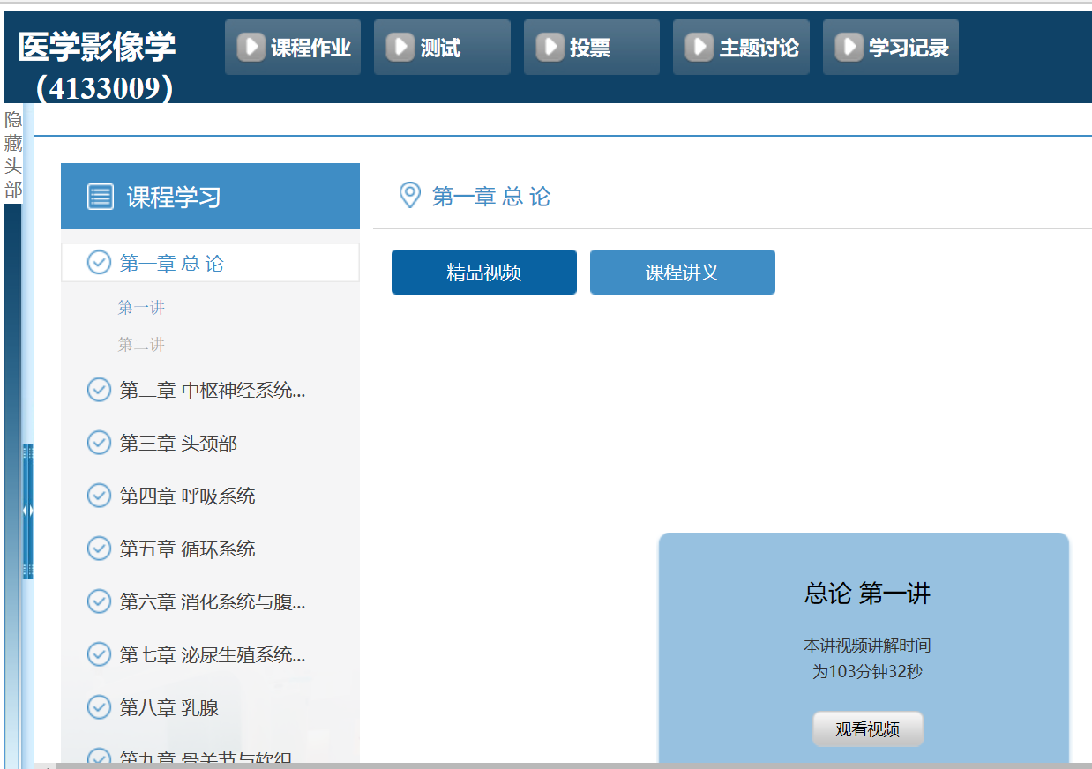Click play icon beside 投票
Screen dimensions: 1092x769
click(x=550, y=48)
